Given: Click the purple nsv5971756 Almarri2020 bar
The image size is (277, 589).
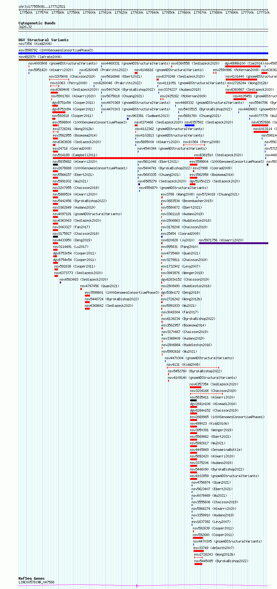Looking at the screenshot, I should point(233,243).
